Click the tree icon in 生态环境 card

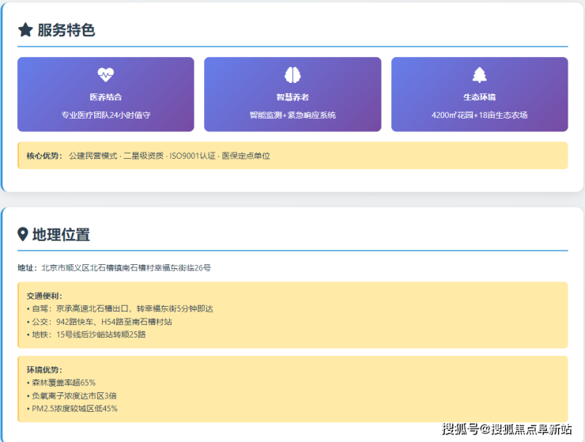[x=479, y=75]
